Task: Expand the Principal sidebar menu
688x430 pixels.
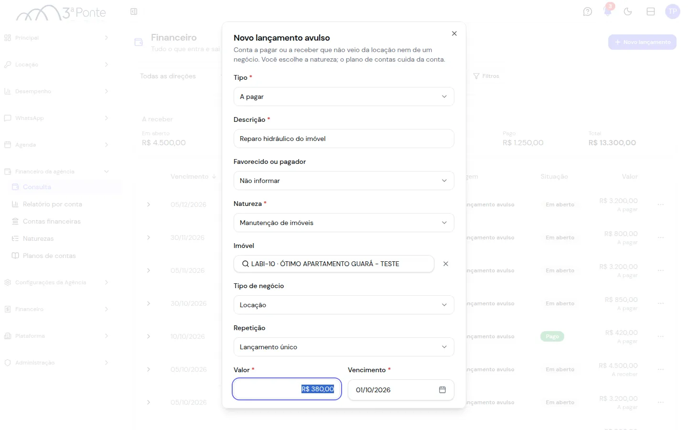Action: point(56,38)
